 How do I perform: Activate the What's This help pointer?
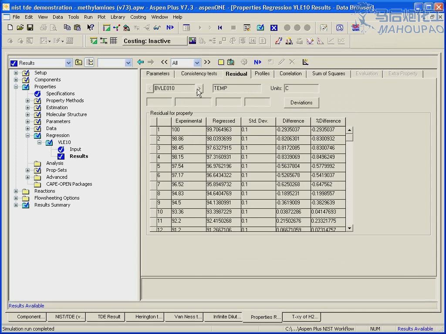click(91, 27)
